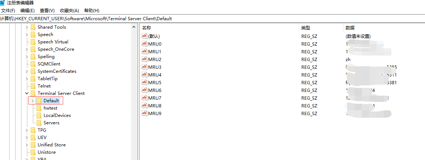Screen dimensions: 425x160
Task: Expand the Unified Store key
Action: coord(27,145)
